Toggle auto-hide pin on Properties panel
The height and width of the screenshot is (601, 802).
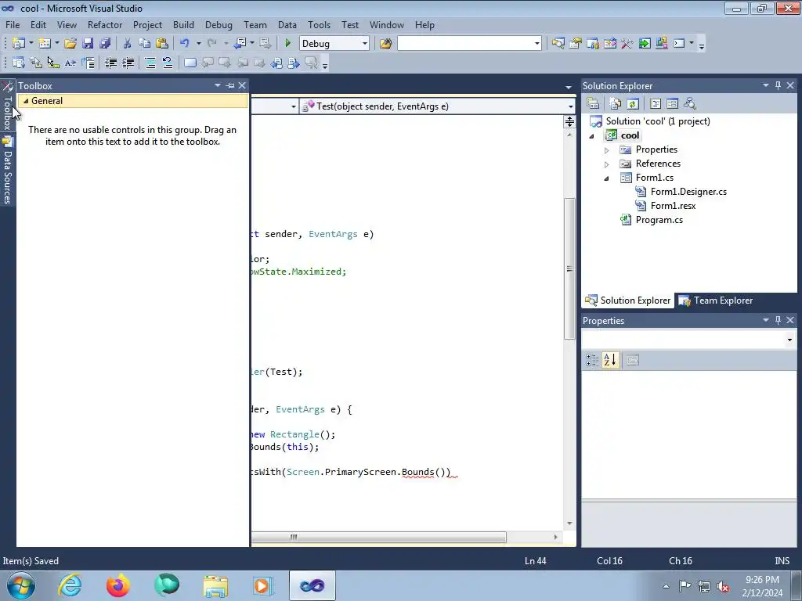778,320
